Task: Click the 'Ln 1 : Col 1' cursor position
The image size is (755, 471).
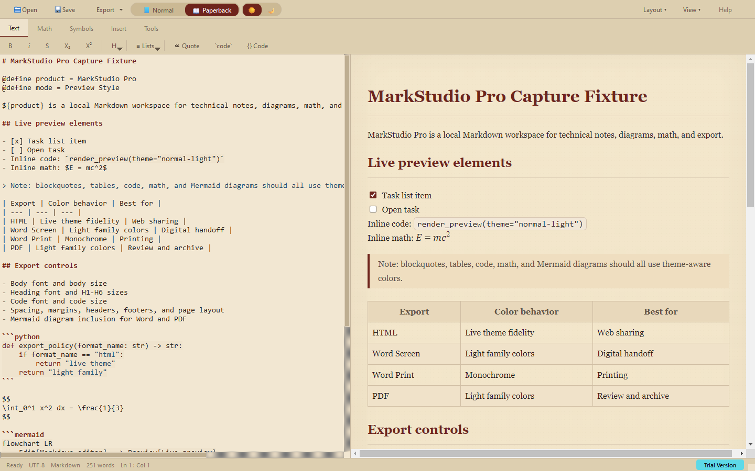Action: pyautogui.click(x=135, y=465)
